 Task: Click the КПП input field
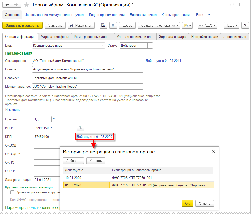54,137
